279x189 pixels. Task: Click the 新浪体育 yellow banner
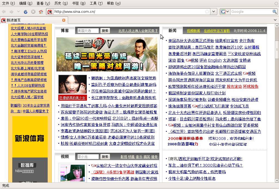point(30,137)
